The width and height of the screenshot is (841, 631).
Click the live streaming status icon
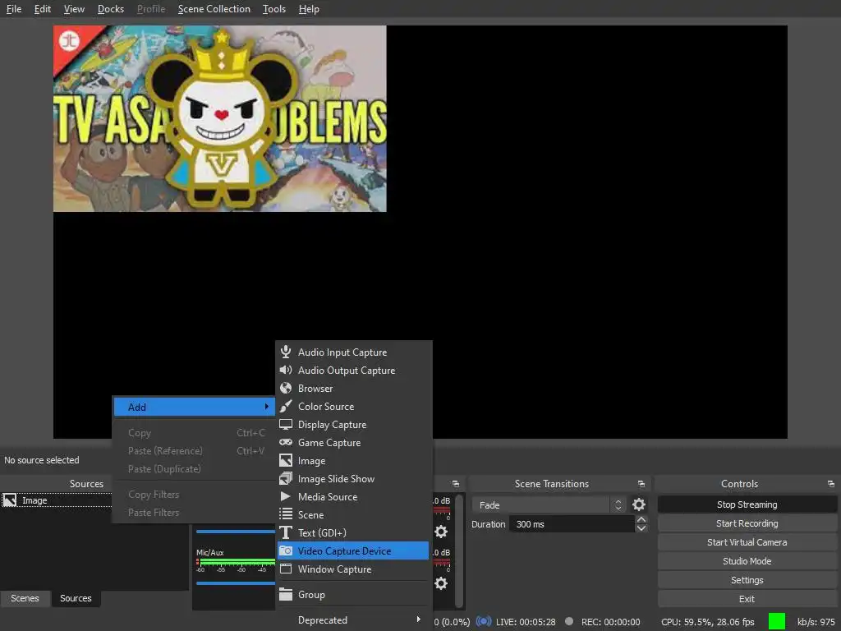click(483, 621)
